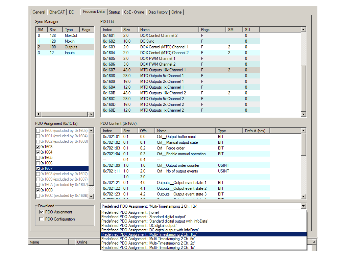The width and height of the screenshot is (338, 254).
Task: Click Sync Manager Type column header
Action: 71,30
